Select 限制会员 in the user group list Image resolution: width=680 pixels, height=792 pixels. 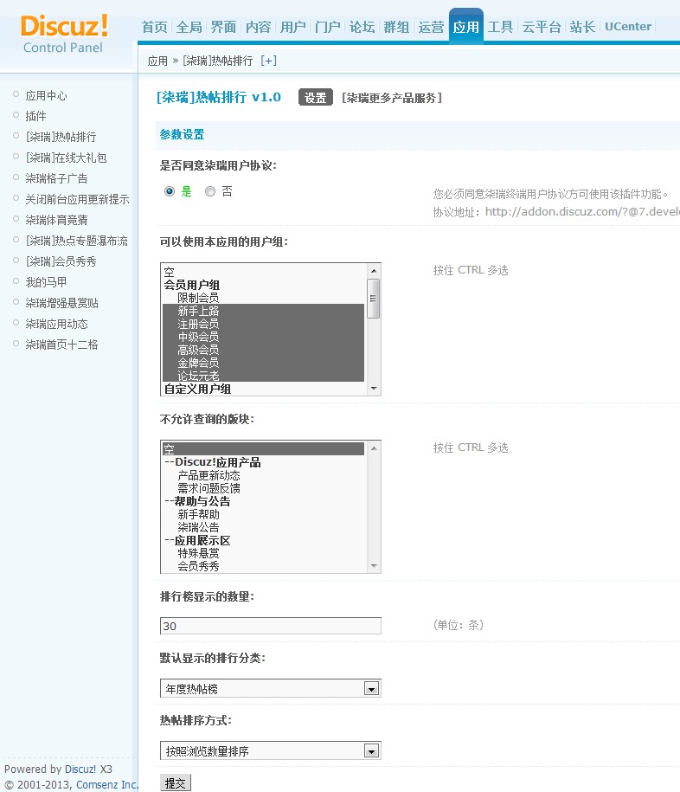tap(198, 298)
